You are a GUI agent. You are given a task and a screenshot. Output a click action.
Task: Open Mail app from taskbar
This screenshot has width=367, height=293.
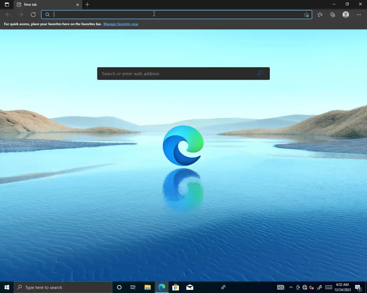(x=190, y=287)
